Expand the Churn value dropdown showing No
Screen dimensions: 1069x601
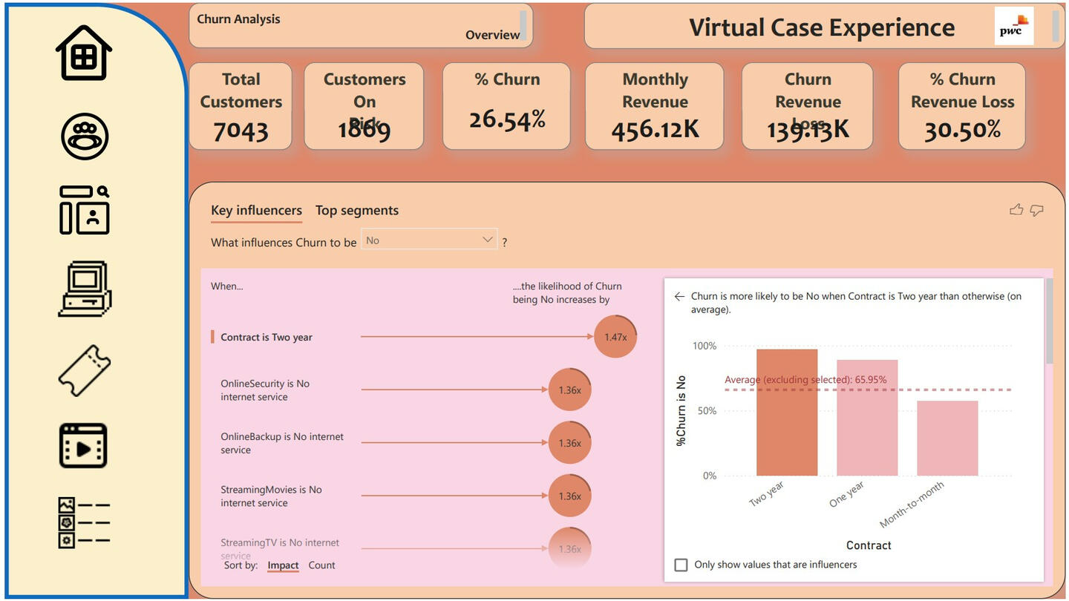[429, 240]
